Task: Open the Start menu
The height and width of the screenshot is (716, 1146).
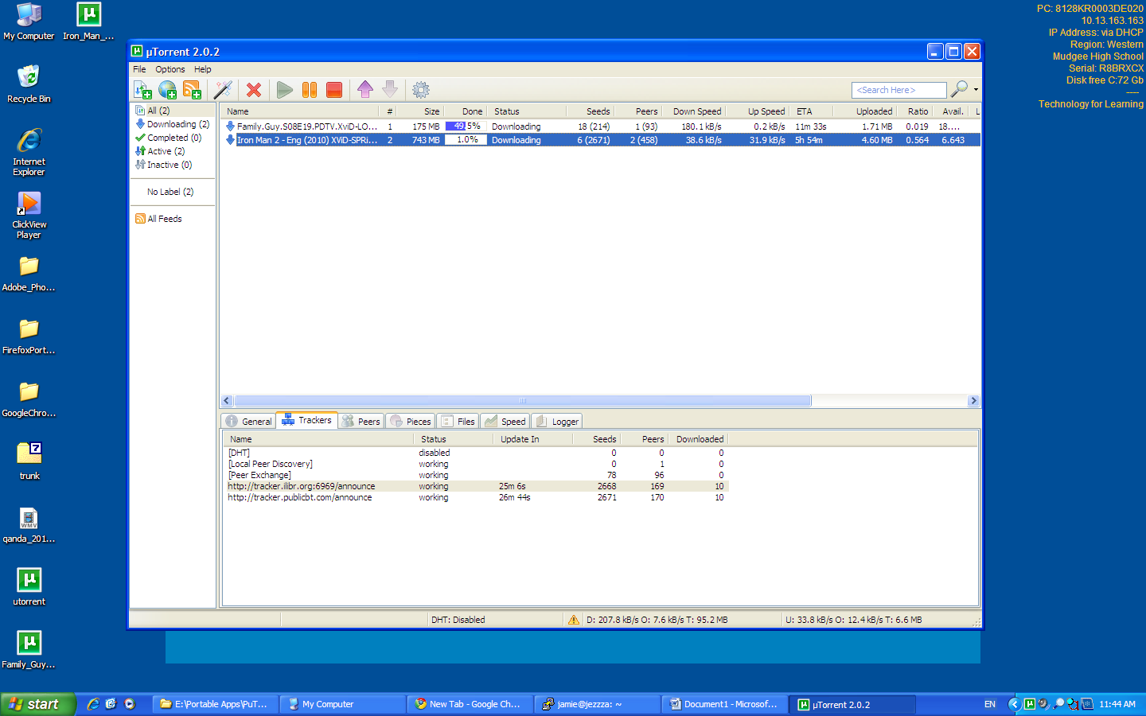Action: (37, 704)
